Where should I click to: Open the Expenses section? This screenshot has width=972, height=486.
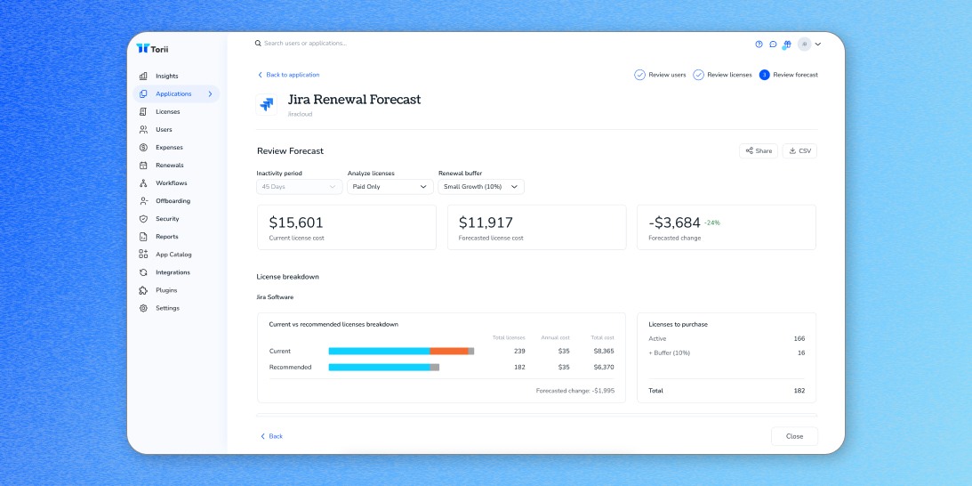point(169,148)
